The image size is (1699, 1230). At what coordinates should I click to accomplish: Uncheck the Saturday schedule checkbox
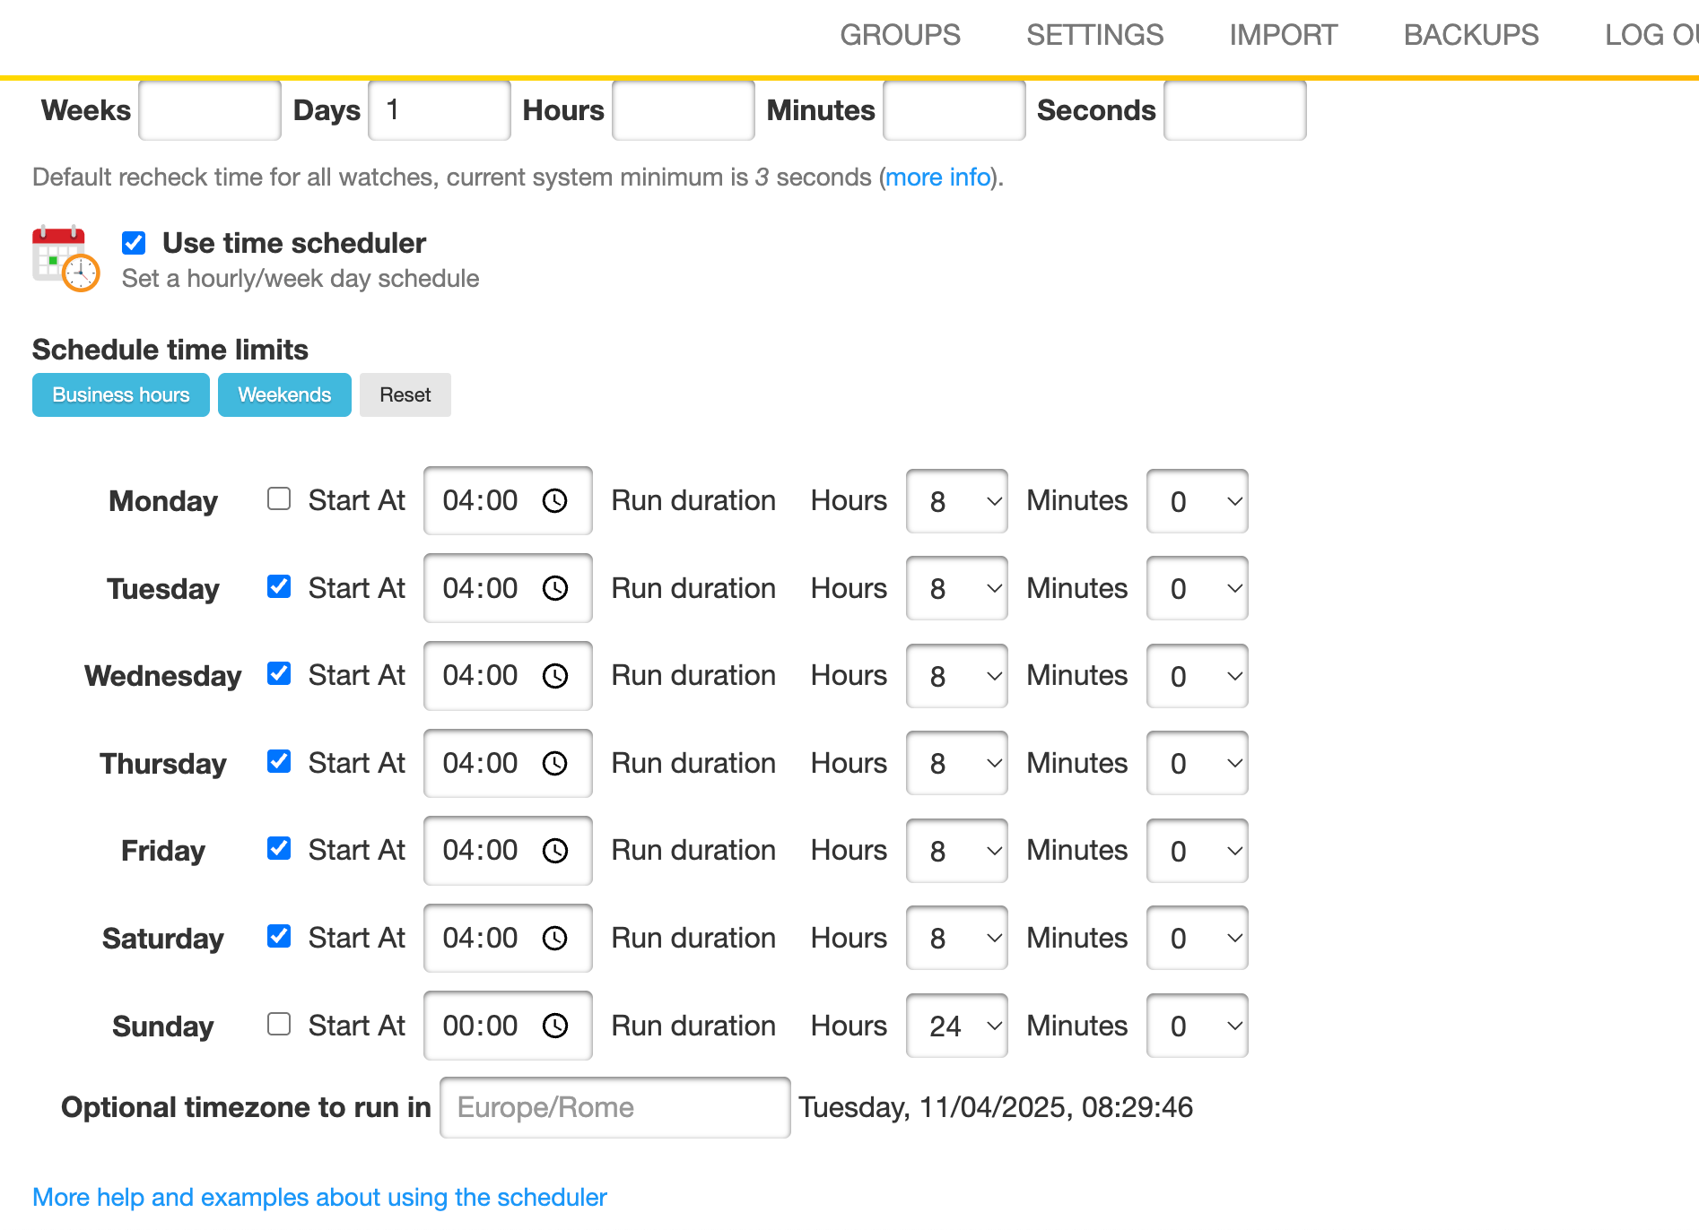(x=279, y=937)
